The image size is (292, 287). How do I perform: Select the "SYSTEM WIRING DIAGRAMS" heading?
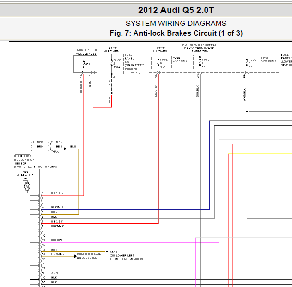point(176,24)
